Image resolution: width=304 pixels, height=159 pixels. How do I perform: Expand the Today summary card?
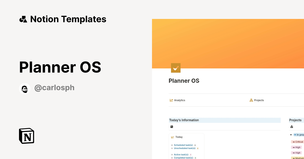[179, 137]
